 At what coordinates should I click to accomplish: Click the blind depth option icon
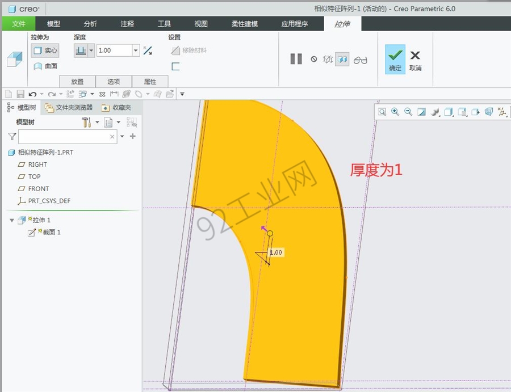point(81,50)
